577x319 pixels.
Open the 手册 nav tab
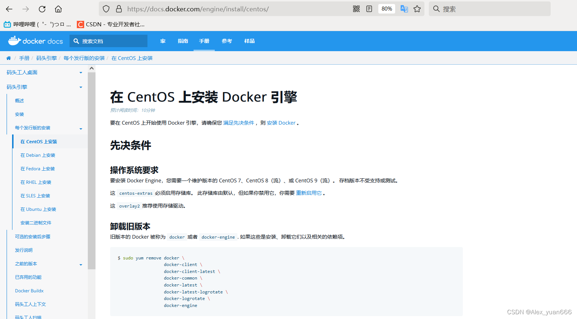coord(204,41)
